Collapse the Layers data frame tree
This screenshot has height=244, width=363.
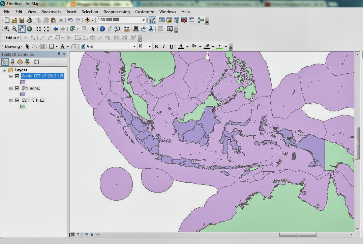click(4, 70)
